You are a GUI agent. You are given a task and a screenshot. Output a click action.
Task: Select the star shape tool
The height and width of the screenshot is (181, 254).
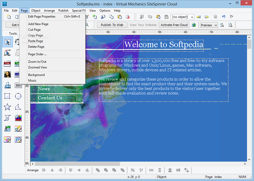[7, 107]
